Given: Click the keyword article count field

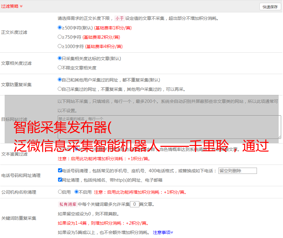Looking at the screenshot, I should click(134, 204).
